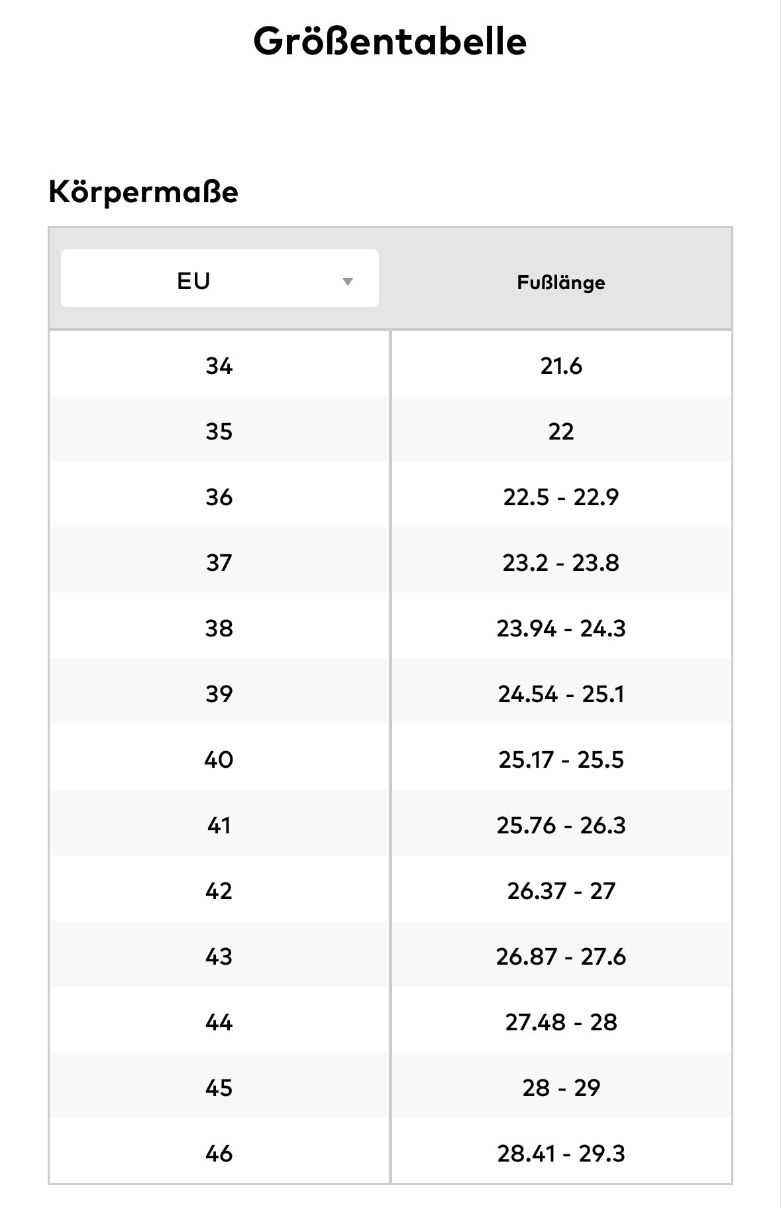Select EU size 44 cell
781x1208 pixels.
219,1022
